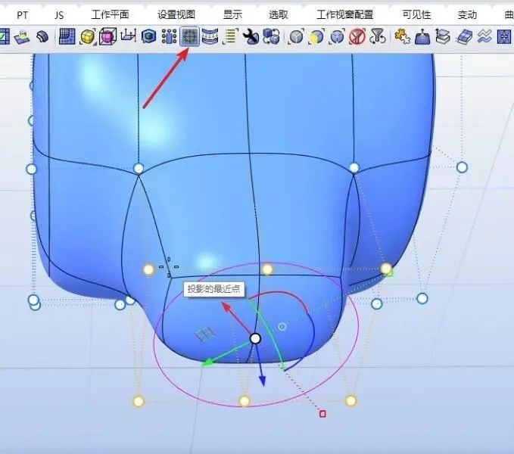The width and height of the screenshot is (514, 454).
Task: Click the yellow-lit sphere selection icon
Action: 316,36
